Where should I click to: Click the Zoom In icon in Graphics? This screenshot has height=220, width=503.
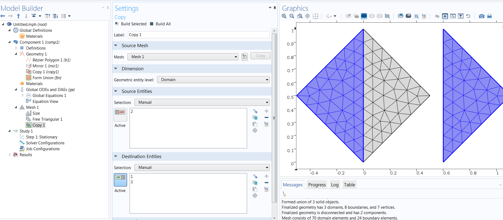coord(284,16)
